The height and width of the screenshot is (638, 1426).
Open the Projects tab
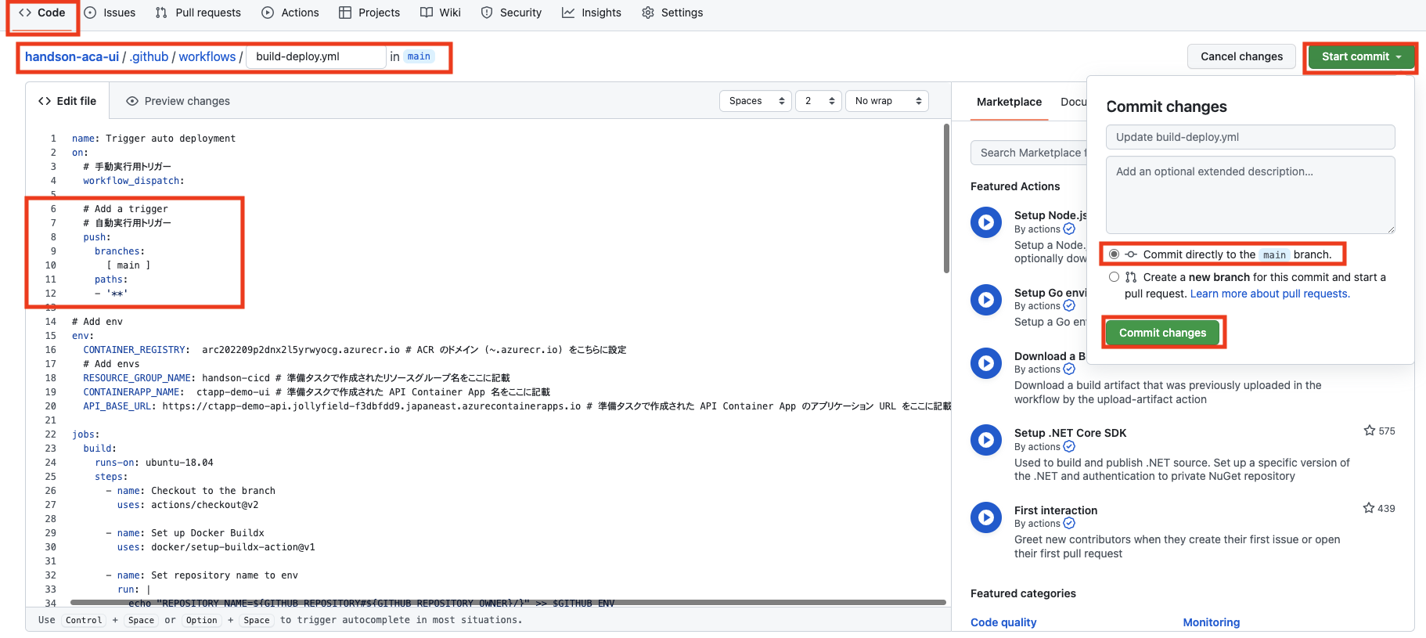point(369,13)
